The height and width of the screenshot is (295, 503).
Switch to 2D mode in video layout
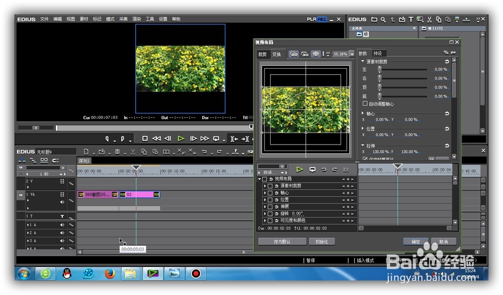tap(294, 54)
